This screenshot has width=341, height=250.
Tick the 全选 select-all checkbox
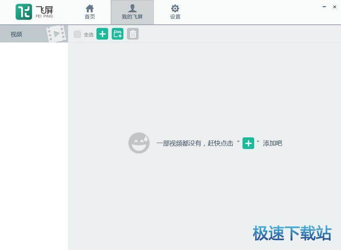[77, 34]
